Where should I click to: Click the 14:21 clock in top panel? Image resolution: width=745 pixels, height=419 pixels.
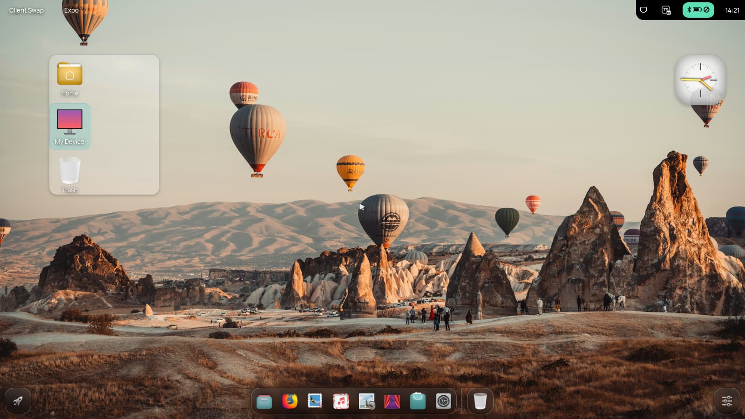pyautogui.click(x=732, y=10)
